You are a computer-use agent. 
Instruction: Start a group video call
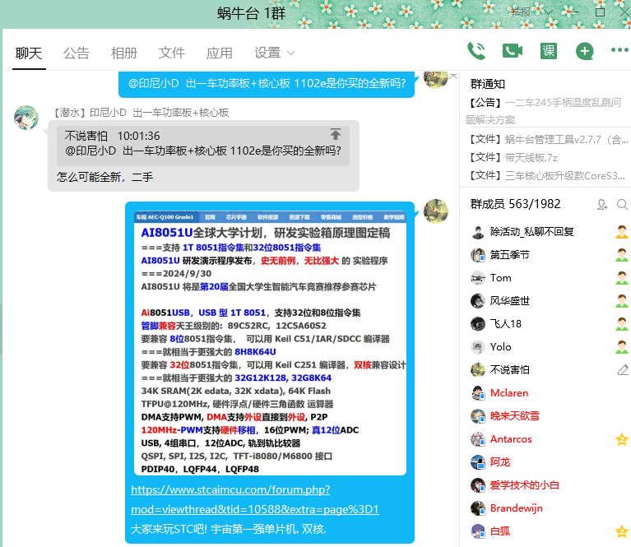tap(513, 51)
